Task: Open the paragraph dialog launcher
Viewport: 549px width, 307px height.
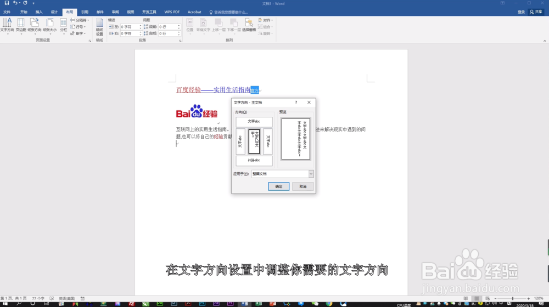Action: [180, 41]
